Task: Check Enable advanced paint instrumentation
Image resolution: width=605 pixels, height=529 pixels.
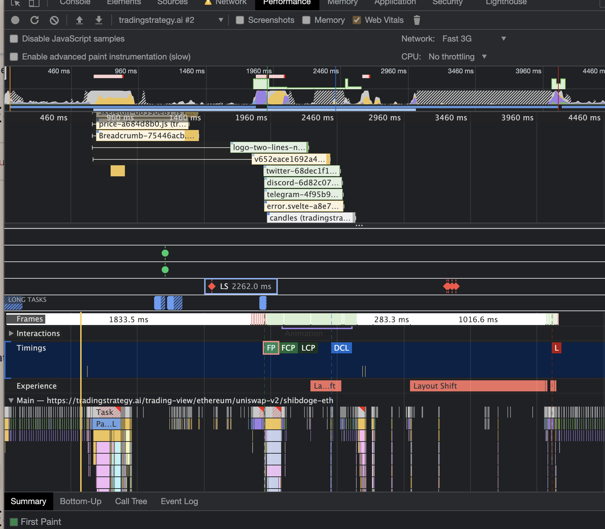Action: (x=14, y=57)
